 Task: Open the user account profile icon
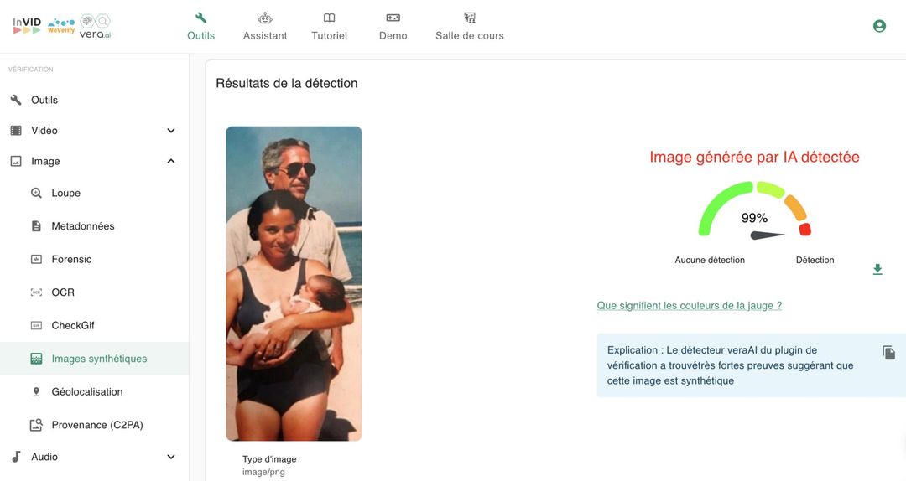pos(879,26)
